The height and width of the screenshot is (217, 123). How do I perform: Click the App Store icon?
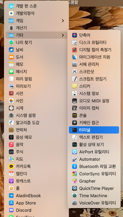point(11,203)
